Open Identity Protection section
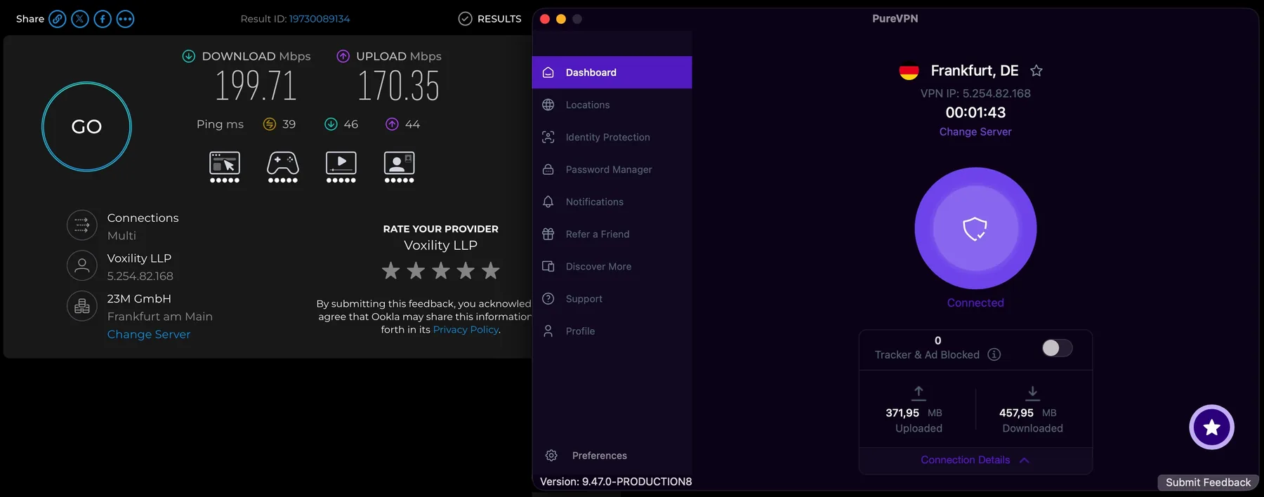1264x497 pixels. tap(612, 137)
